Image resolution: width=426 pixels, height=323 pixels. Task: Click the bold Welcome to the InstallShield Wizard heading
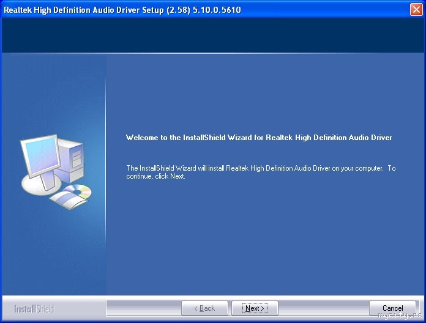click(259, 138)
